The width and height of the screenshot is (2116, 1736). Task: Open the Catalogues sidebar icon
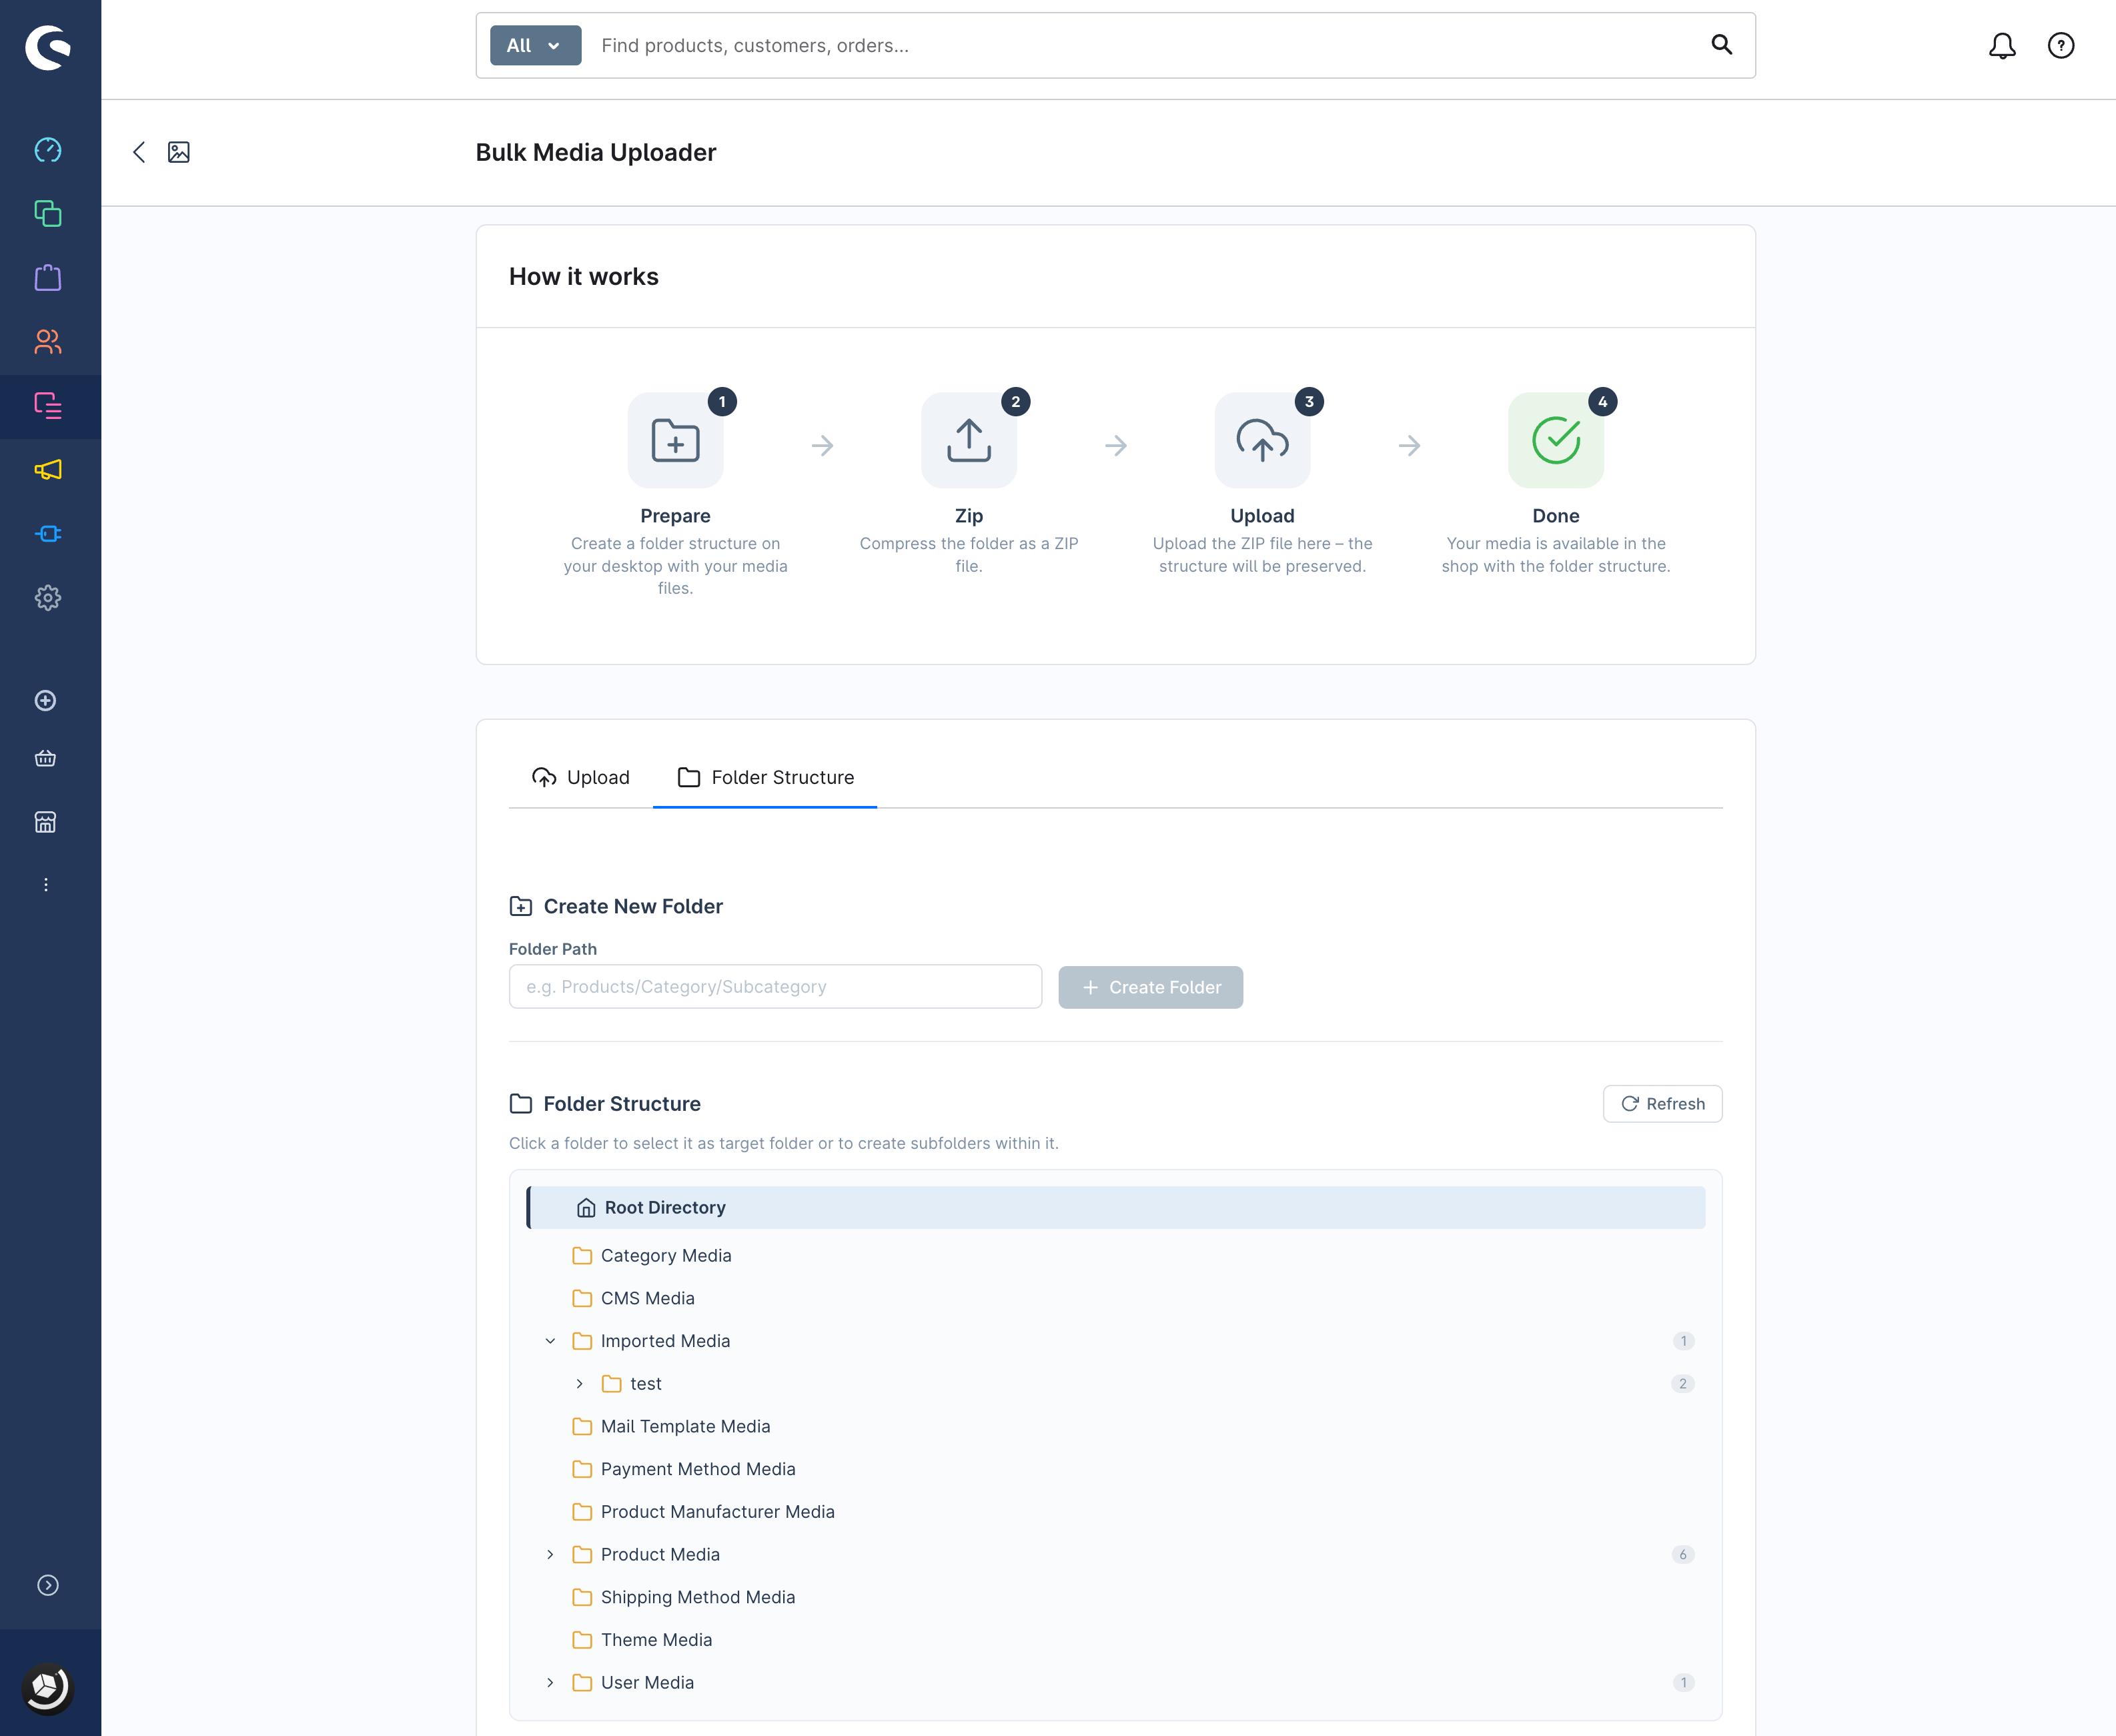coord(48,214)
